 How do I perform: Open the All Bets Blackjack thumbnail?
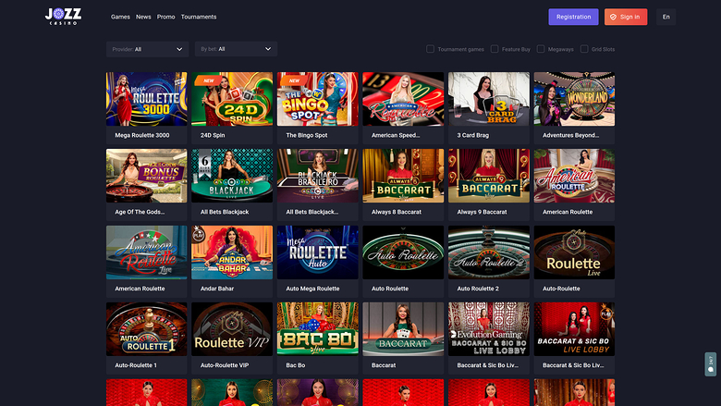[x=232, y=176]
